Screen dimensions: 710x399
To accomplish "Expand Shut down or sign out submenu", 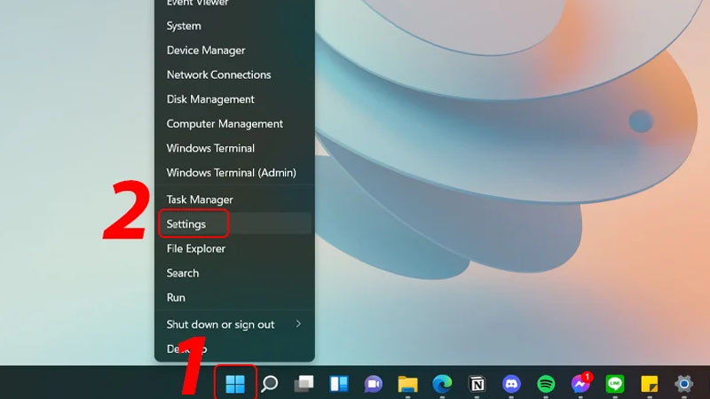I will coord(234,325).
